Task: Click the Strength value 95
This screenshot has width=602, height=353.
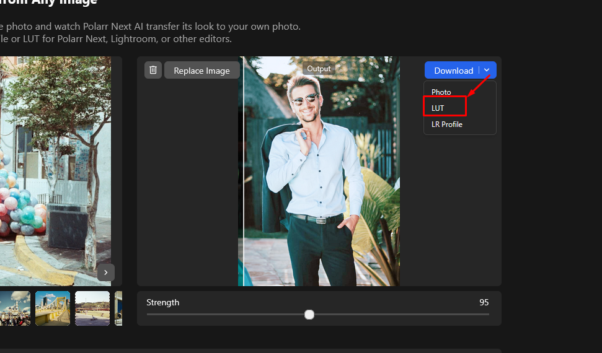Action: click(484, 302)
